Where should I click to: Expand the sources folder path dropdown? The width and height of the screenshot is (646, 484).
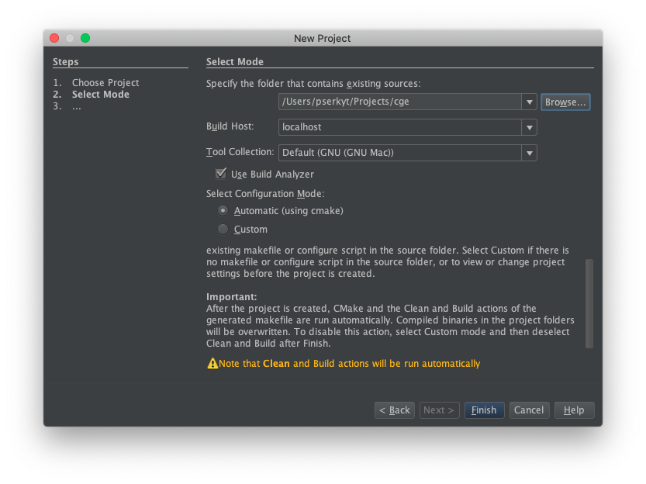(530, 102)
